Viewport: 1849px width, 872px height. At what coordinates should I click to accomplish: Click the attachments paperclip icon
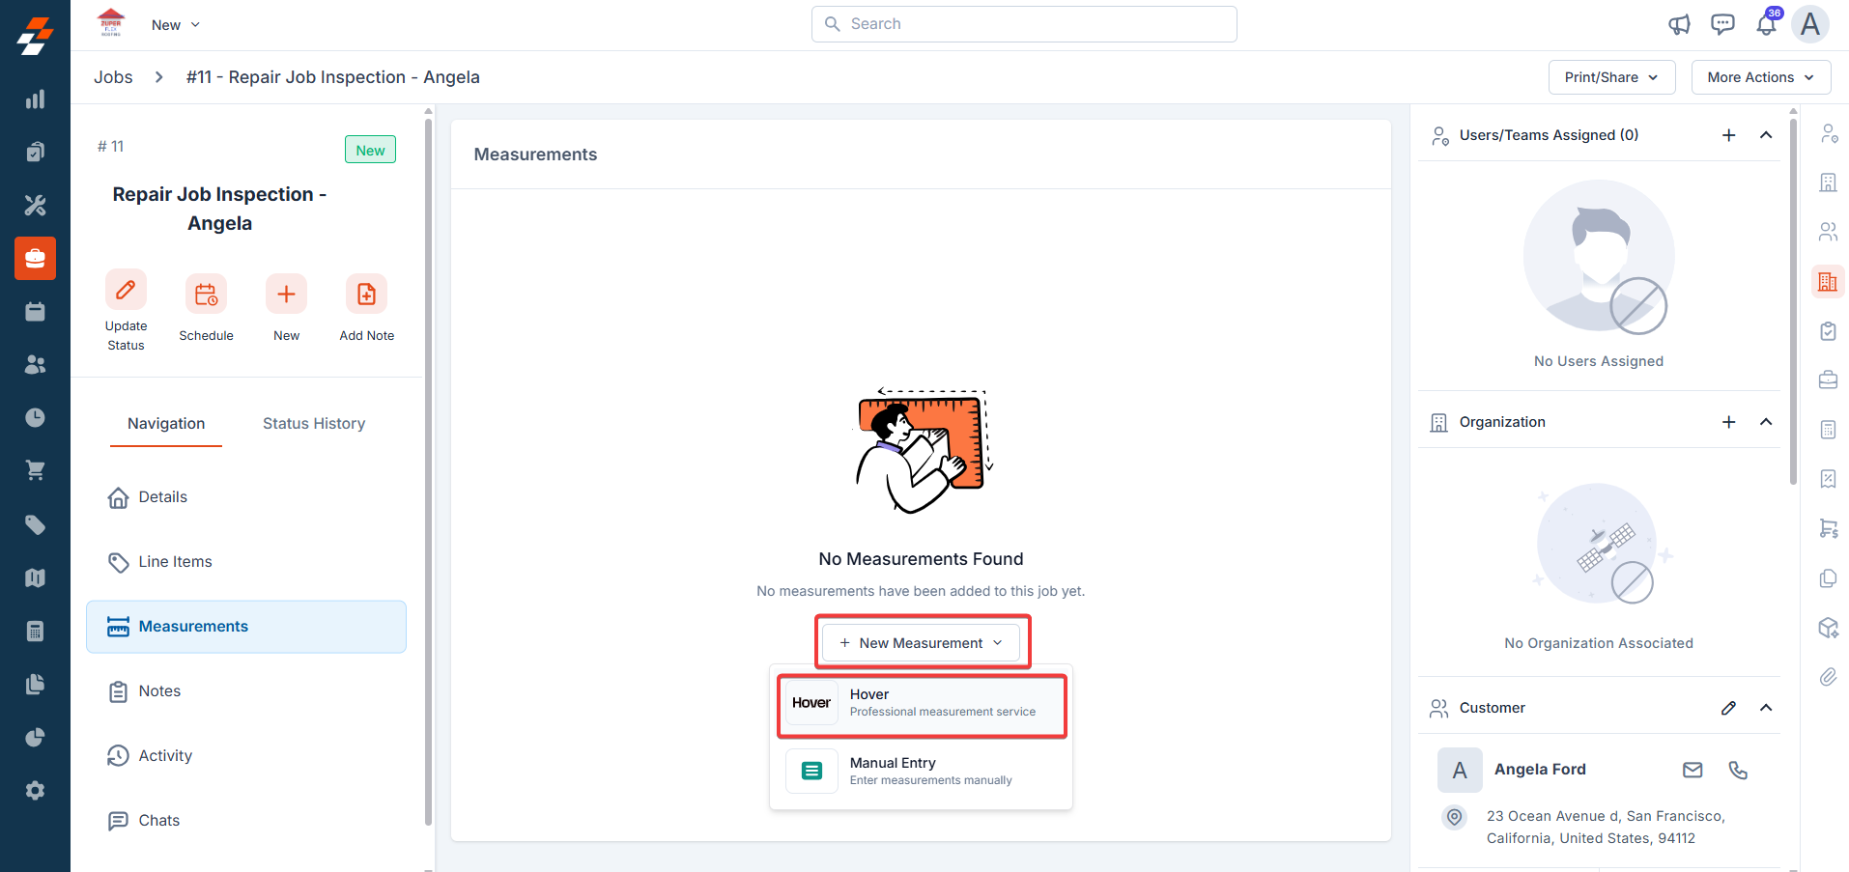pos(1828,677)
